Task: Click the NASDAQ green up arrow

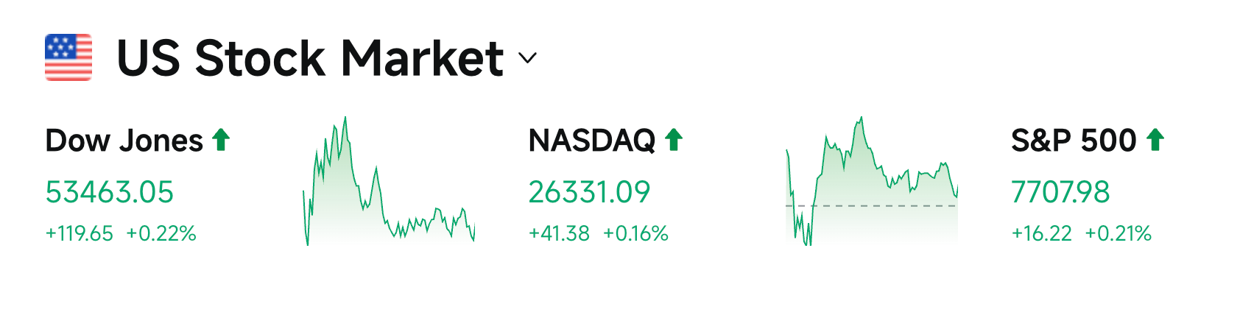Action: [674, 139]
